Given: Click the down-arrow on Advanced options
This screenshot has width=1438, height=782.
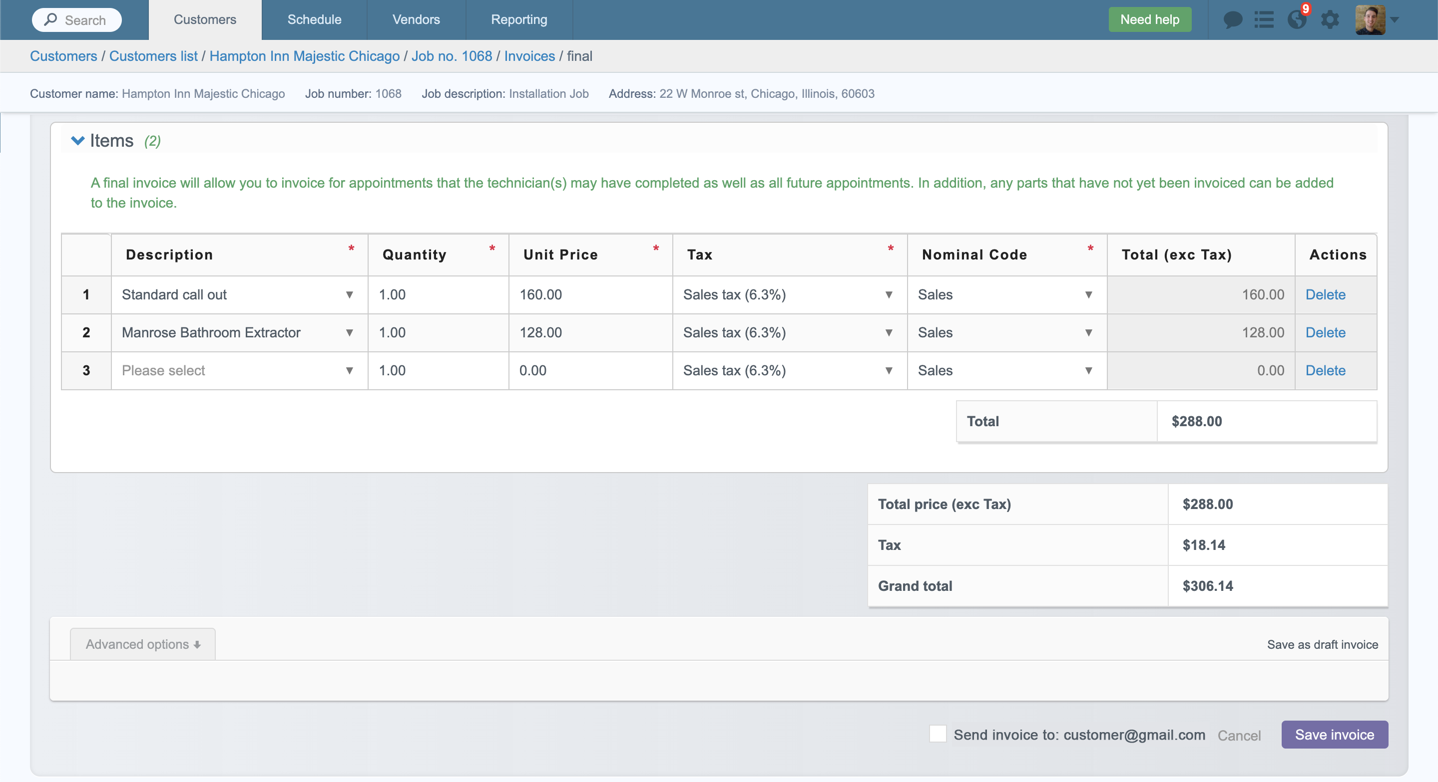Looking at the screenshot, I should (x=197, y=645).
